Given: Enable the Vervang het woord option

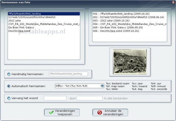Looking at the screenshot, I should 9,98.
